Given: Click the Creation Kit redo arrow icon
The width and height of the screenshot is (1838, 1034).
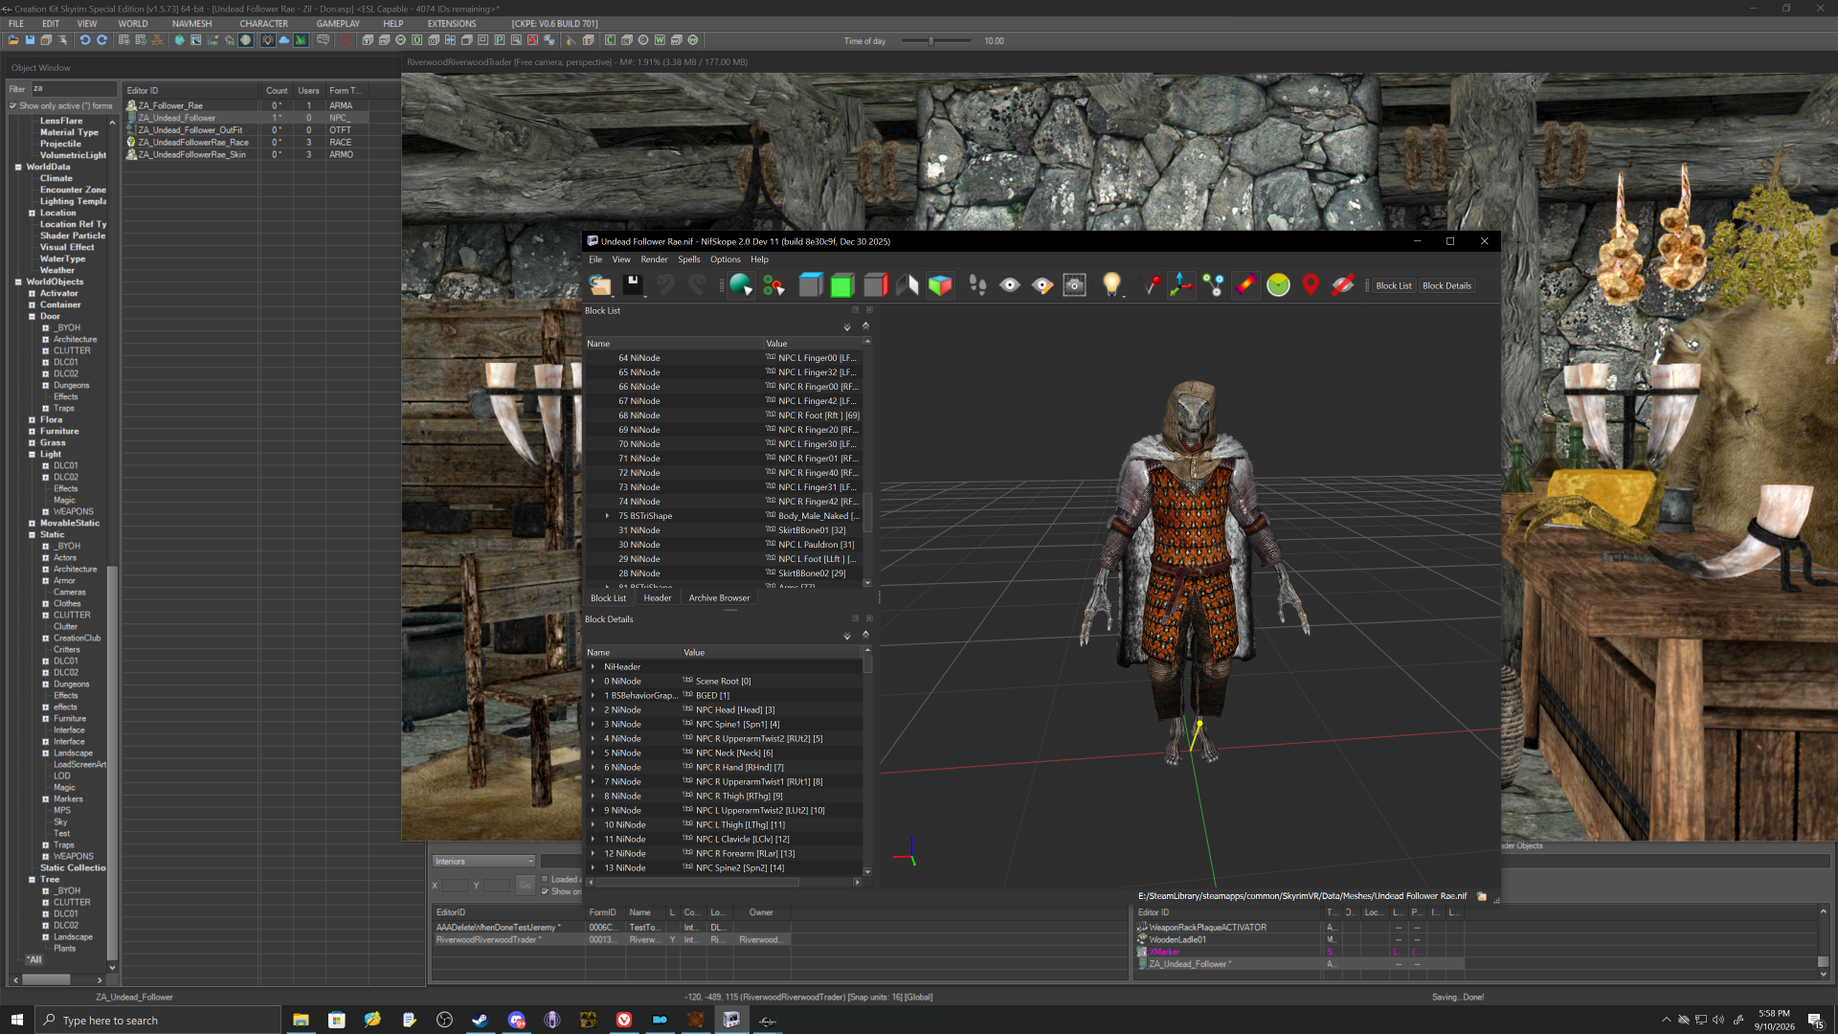Looking at the screenshot, I should pos(101,40).
